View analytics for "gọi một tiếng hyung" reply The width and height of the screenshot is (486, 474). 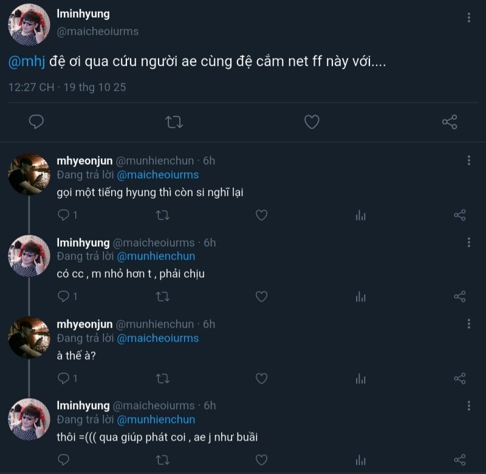[361, 215]
